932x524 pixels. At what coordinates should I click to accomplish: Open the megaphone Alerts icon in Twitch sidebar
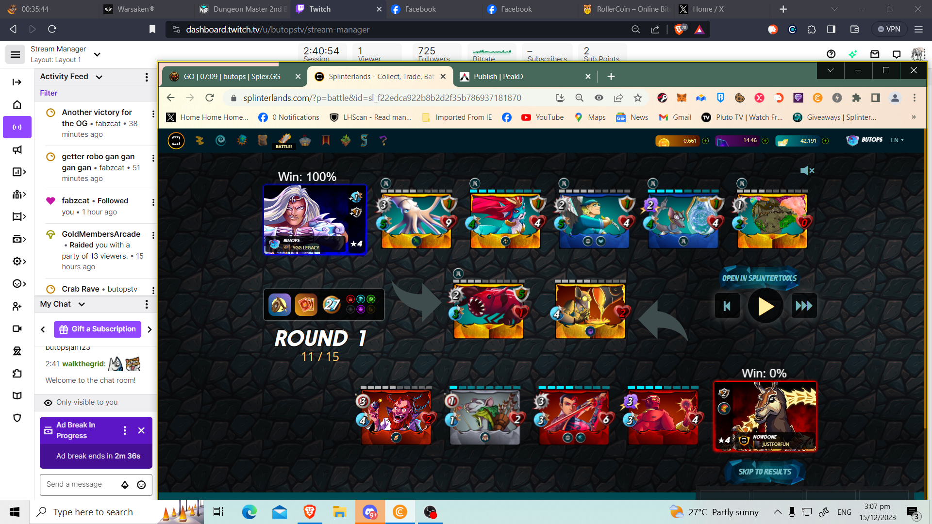click(x=17, y=149)
